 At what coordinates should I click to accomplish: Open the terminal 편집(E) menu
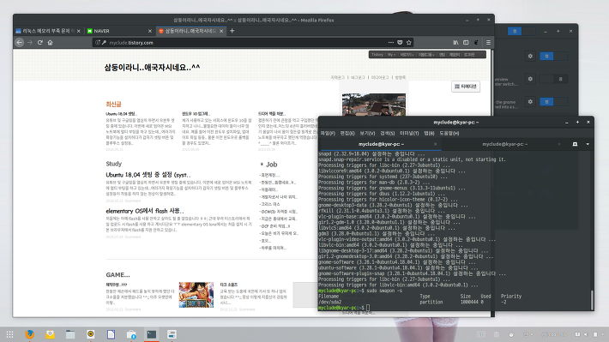pyautogui.click(x=347, y=133)
